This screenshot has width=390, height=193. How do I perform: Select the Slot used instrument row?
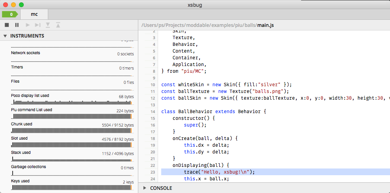click(72, 142)
